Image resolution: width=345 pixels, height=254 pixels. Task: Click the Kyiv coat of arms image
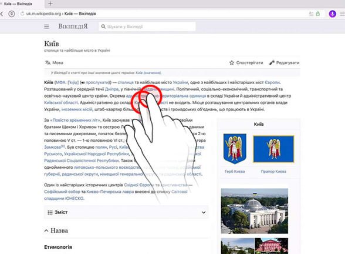235,149
